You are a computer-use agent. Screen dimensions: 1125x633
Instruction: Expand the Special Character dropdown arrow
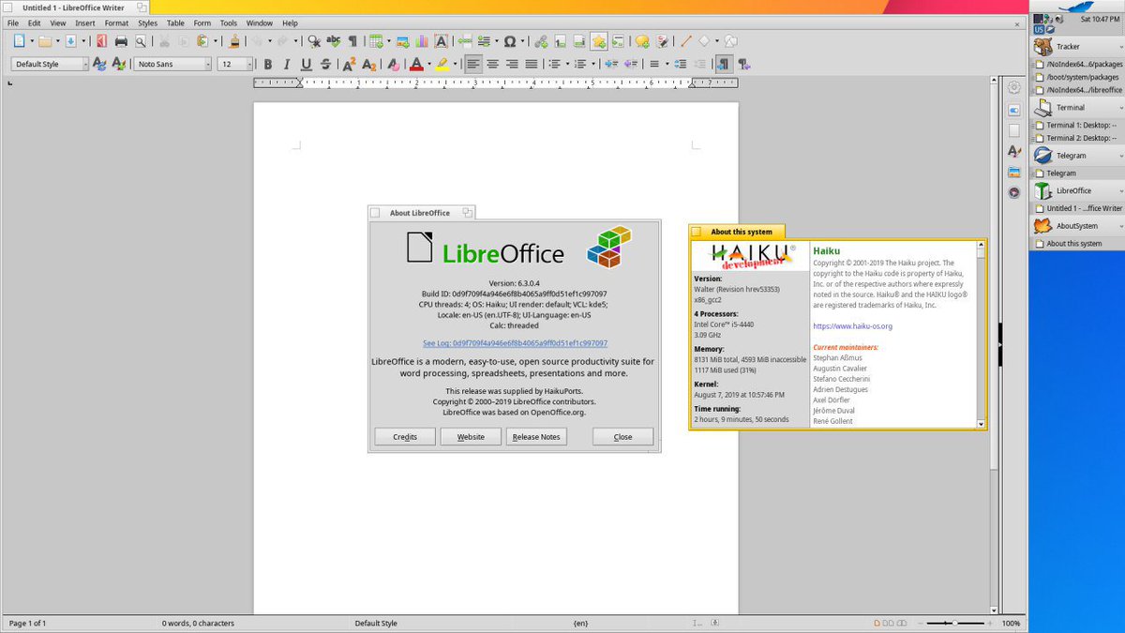point(522,41)
